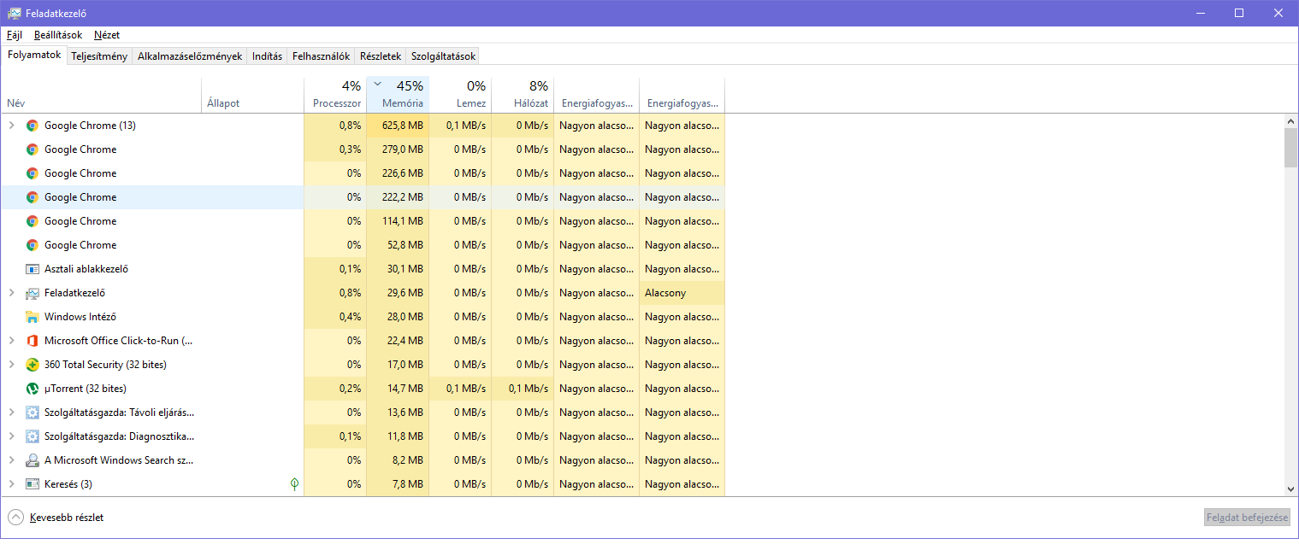Click the Feladatkezelő row icon

(x=32, y=293)
